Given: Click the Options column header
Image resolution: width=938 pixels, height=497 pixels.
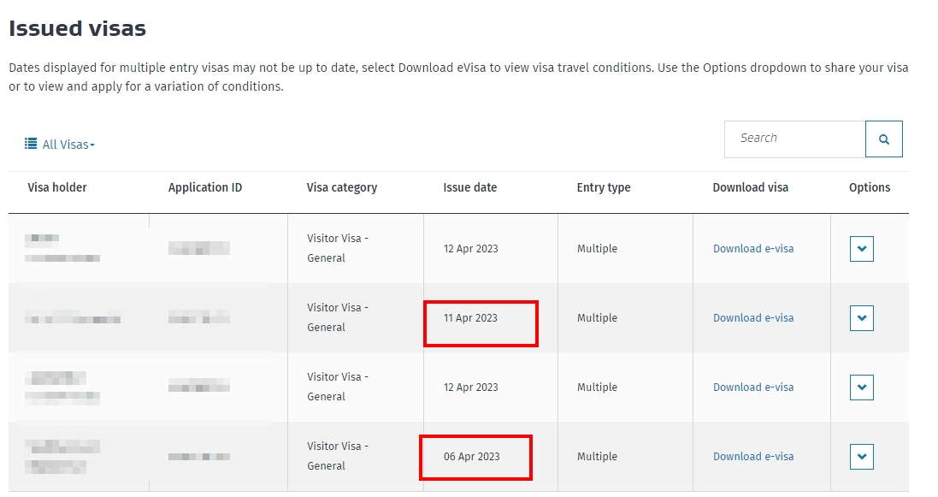Looking at the screenshot, I should (870, 187).
